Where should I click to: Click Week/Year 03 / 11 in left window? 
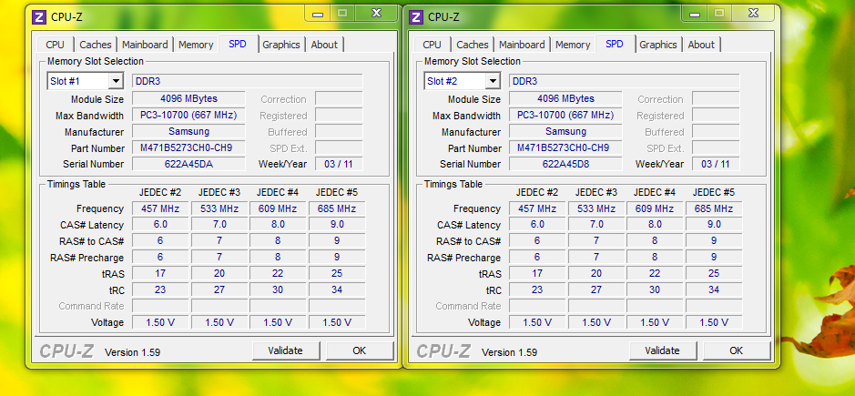pos(339,164)
